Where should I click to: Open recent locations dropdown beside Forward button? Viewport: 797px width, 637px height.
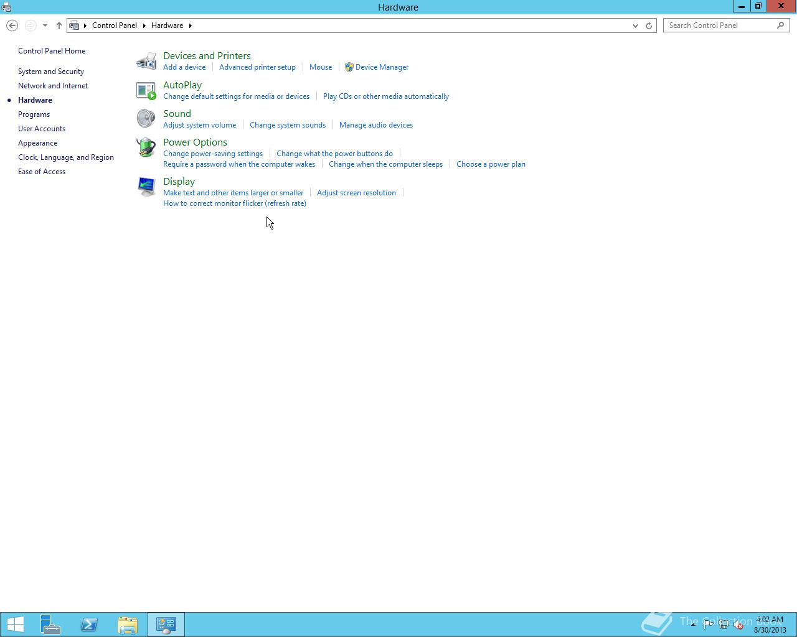pyautogui.click(x=45, y=26)
